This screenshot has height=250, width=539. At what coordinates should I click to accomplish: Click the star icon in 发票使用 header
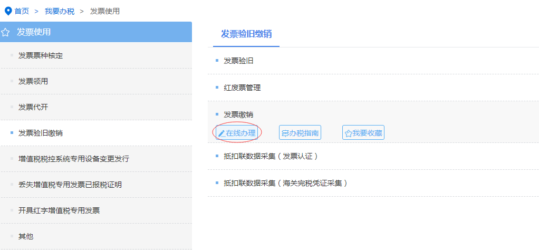pos(5,33)
